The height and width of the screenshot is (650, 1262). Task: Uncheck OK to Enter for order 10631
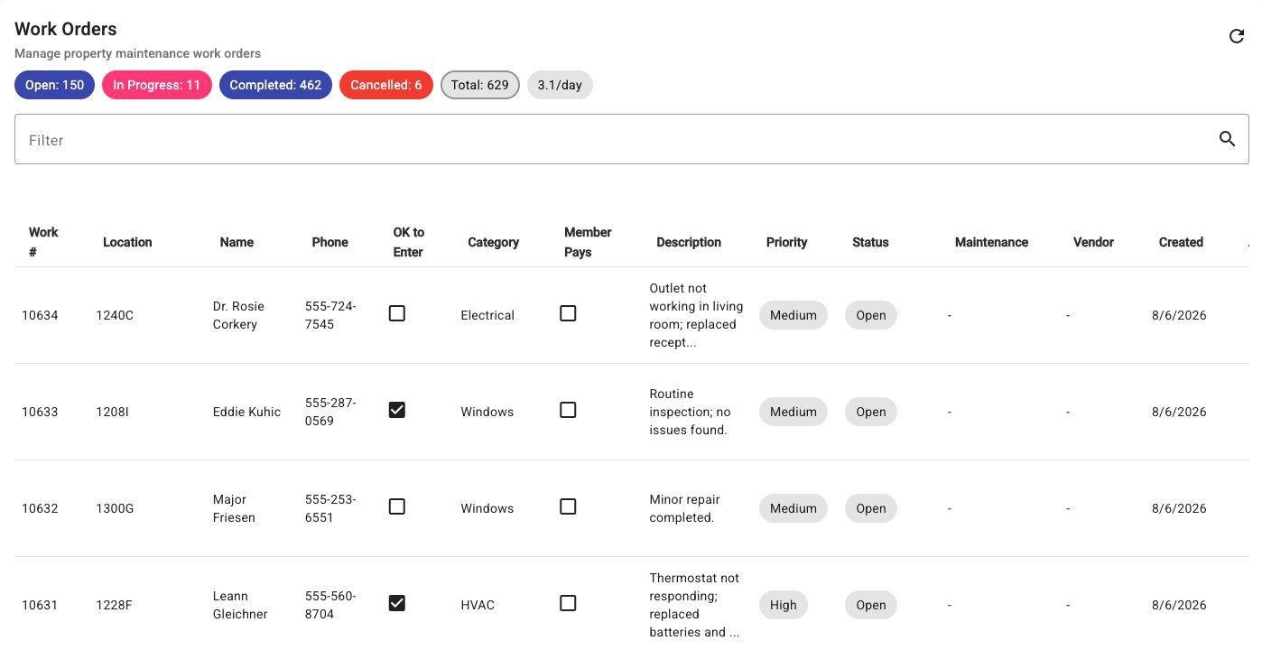[396, 603]
